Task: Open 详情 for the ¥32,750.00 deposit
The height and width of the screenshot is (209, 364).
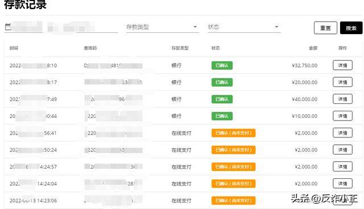Action: (342, 65)
